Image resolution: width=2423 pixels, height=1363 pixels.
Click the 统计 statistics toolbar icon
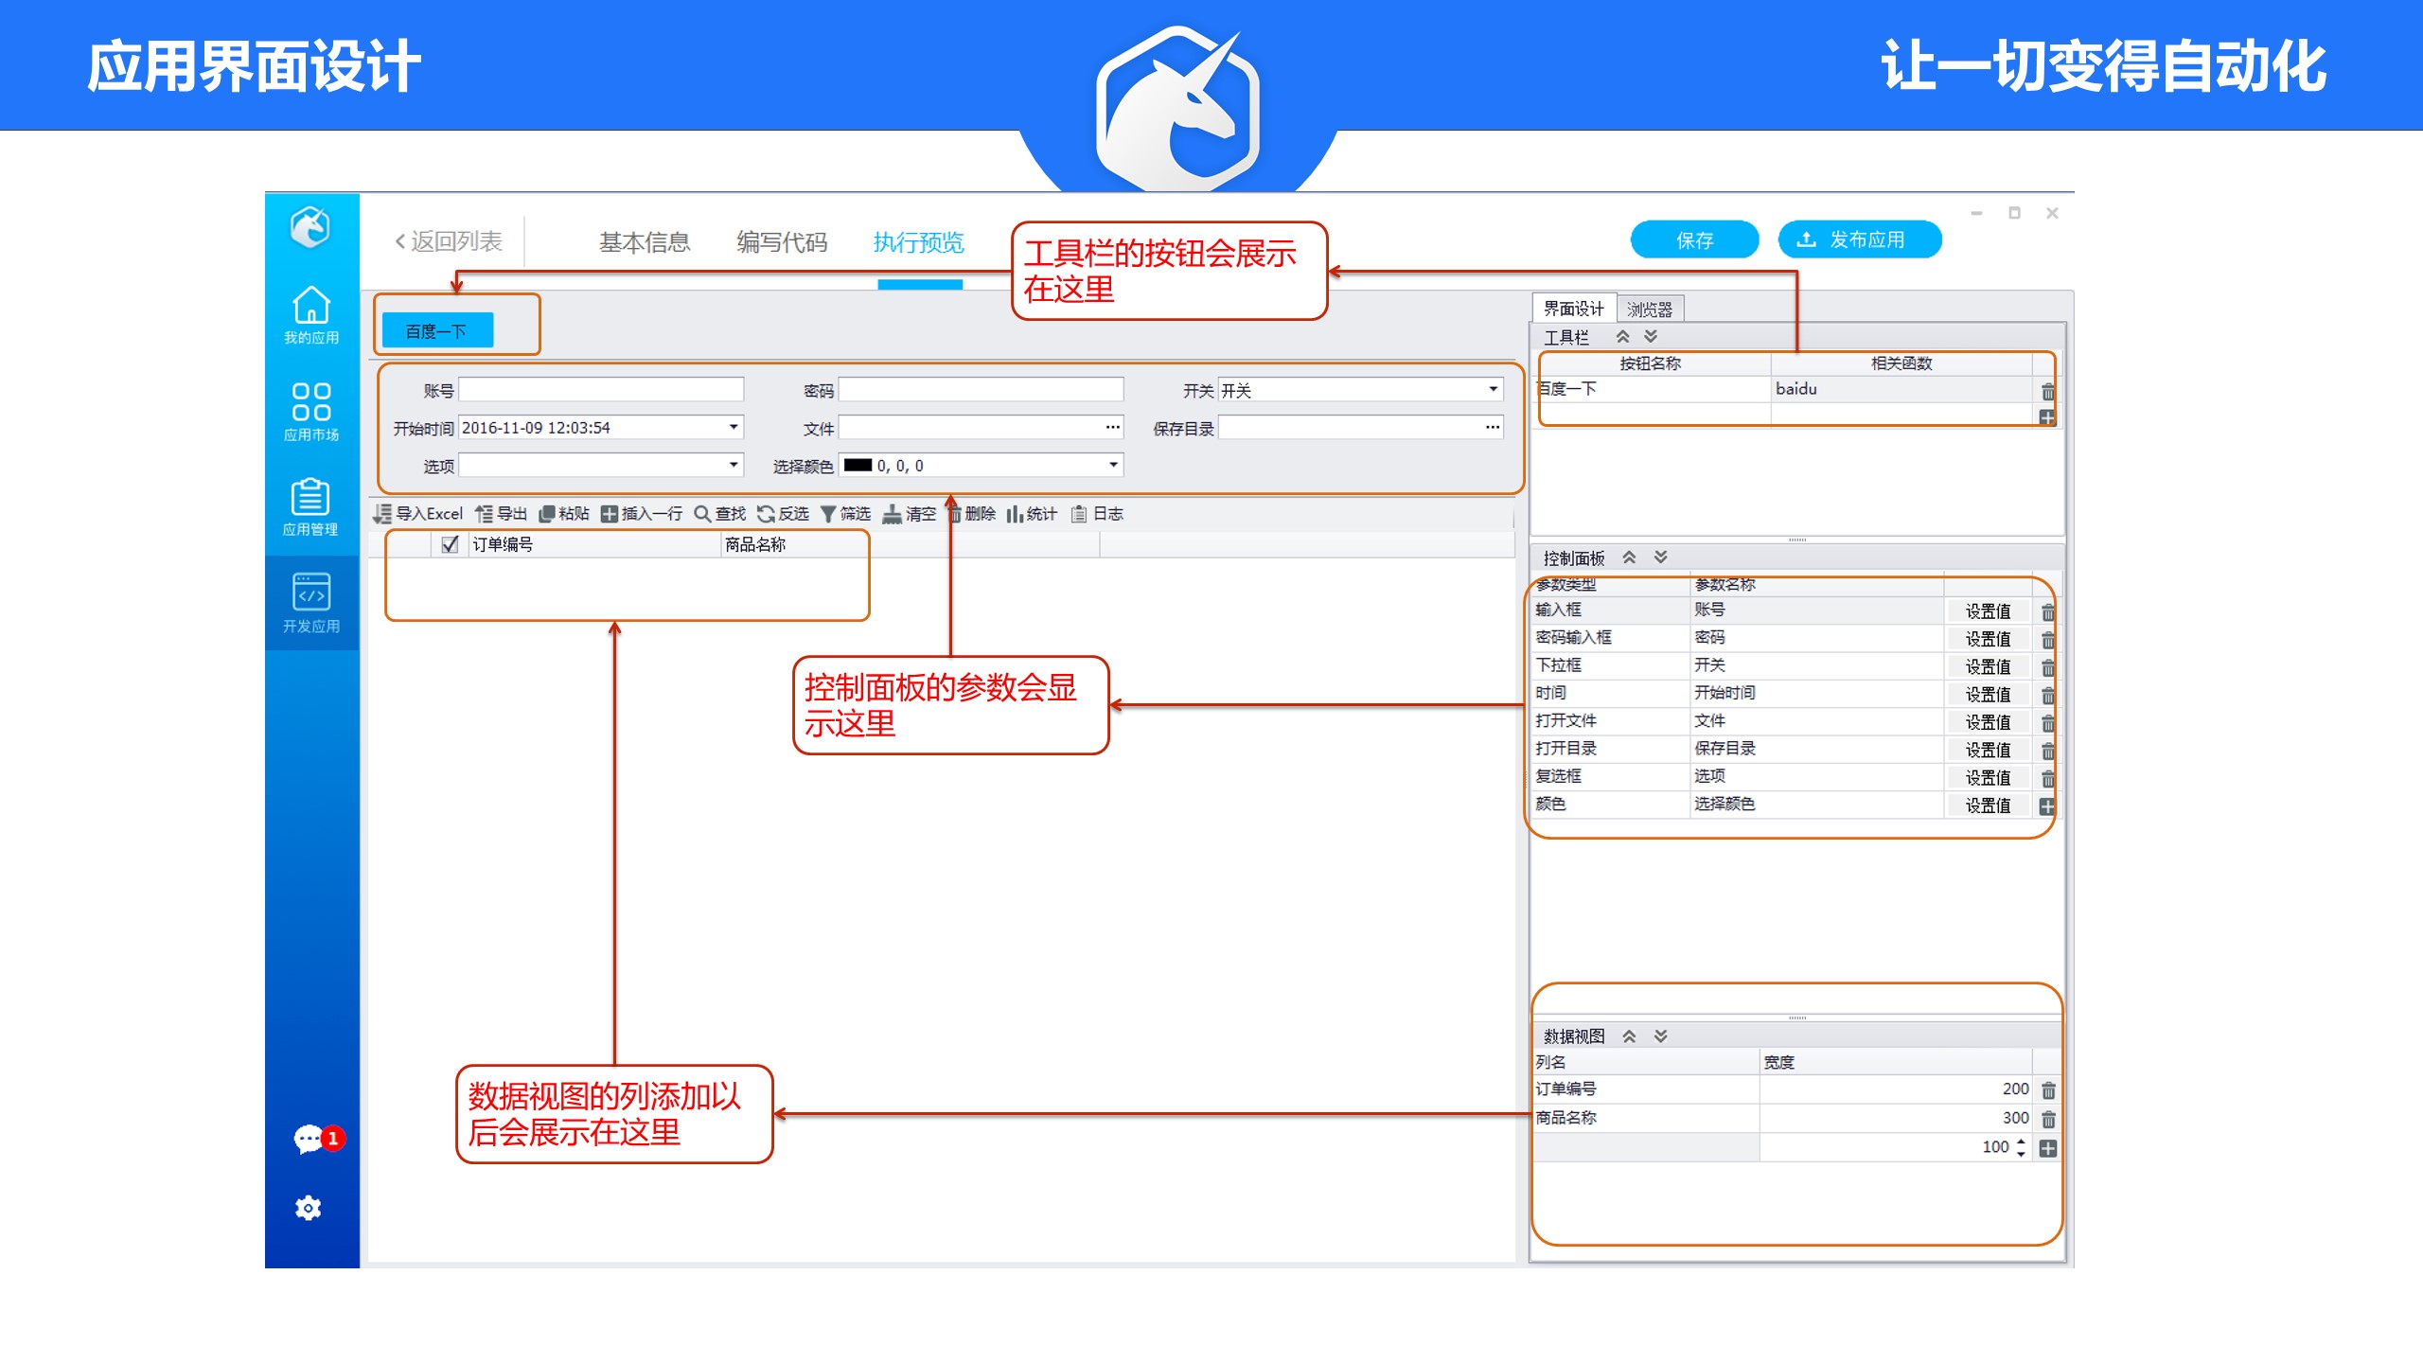tap(1015, 514)
